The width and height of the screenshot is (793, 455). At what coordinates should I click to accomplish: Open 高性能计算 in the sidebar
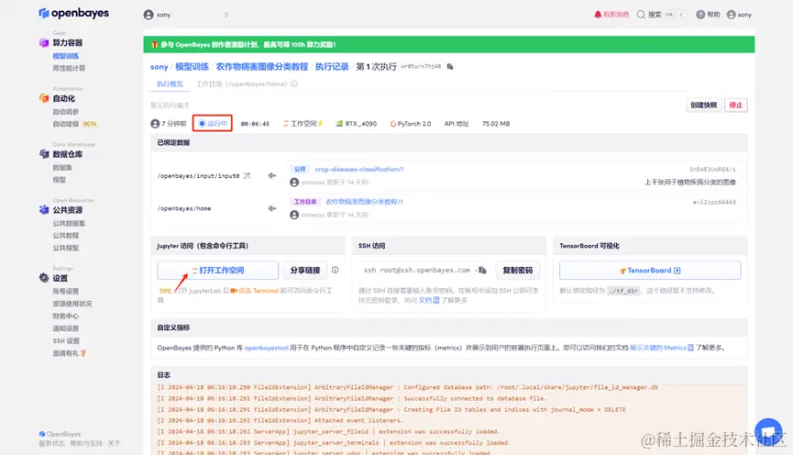tap(69, 68)
